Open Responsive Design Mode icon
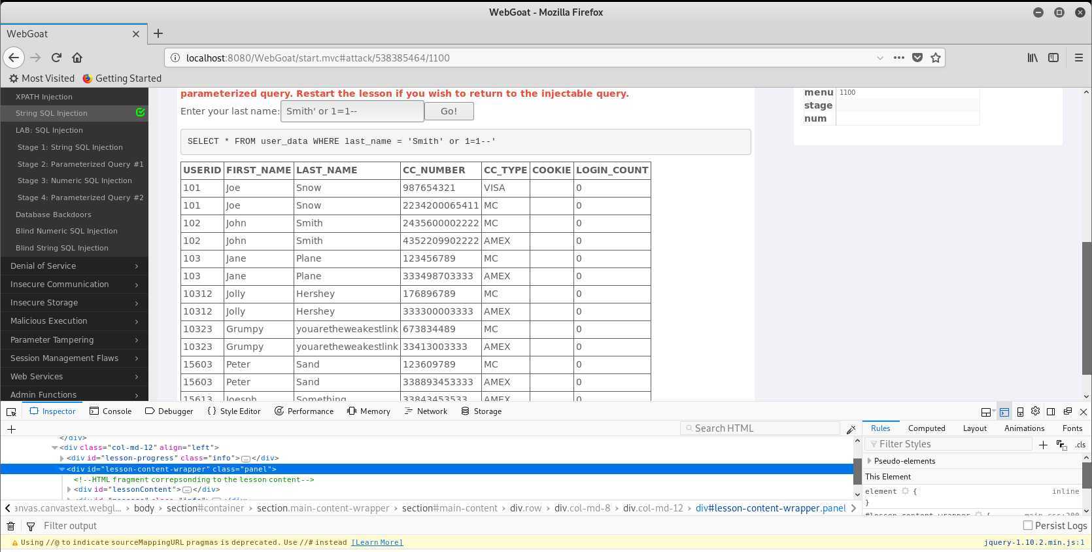This screenshot has height=552, width=1092. [1020, 412]
